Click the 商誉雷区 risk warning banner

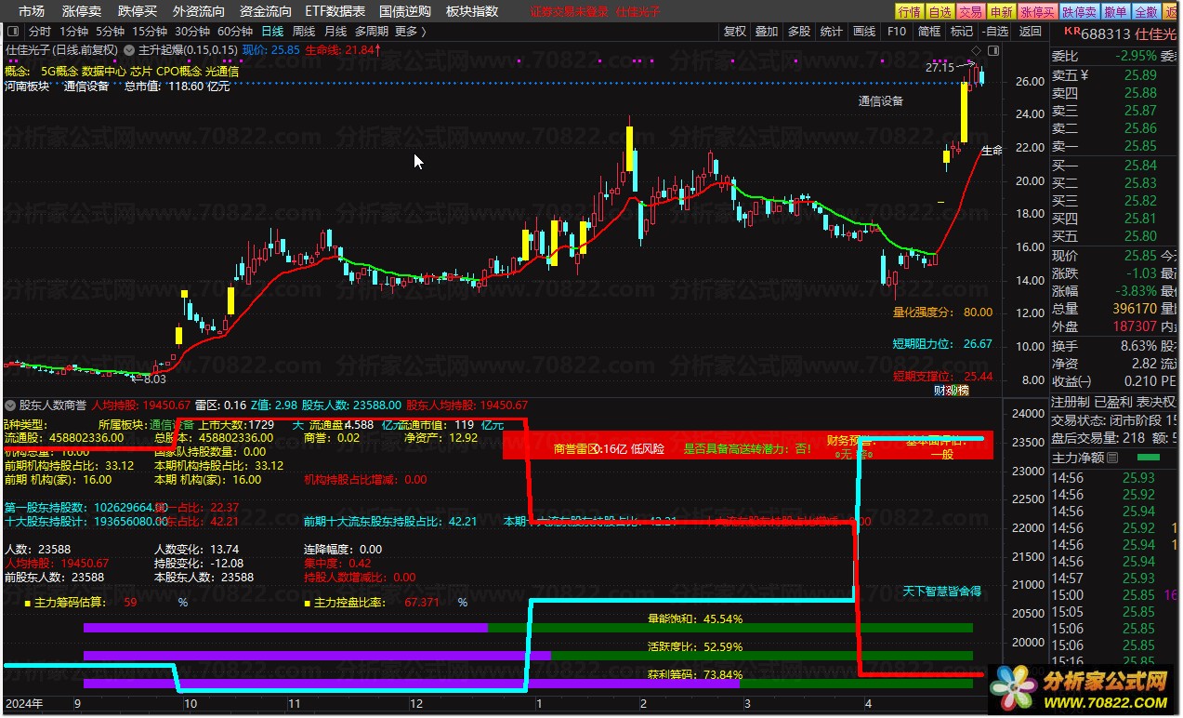pyautogui.click(x=748, y=445)
